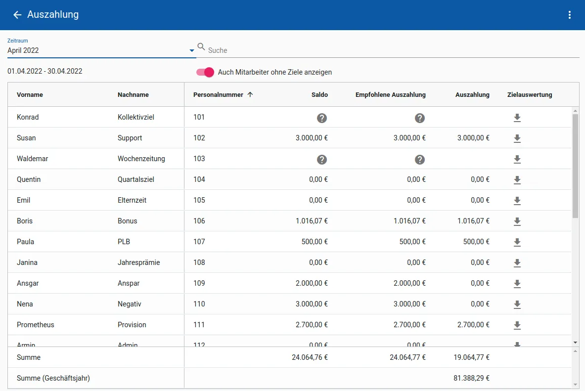Click the Saldo help icon for Konrad

point(322,118)
